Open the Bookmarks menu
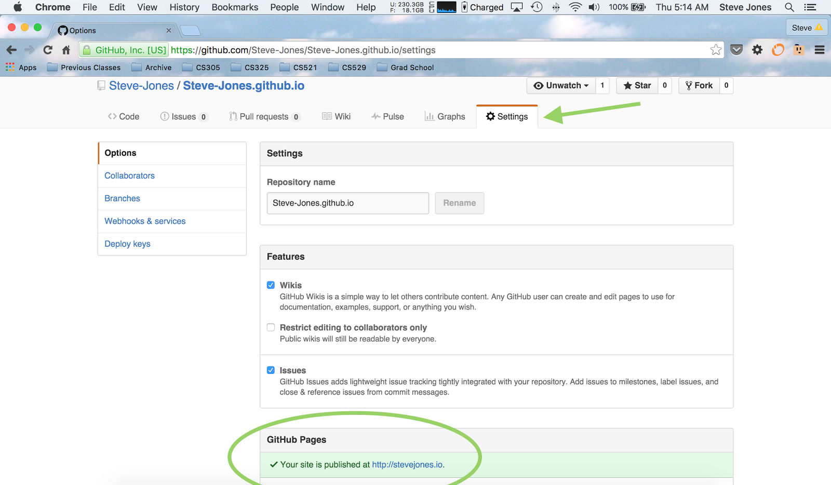 (235, 7)
